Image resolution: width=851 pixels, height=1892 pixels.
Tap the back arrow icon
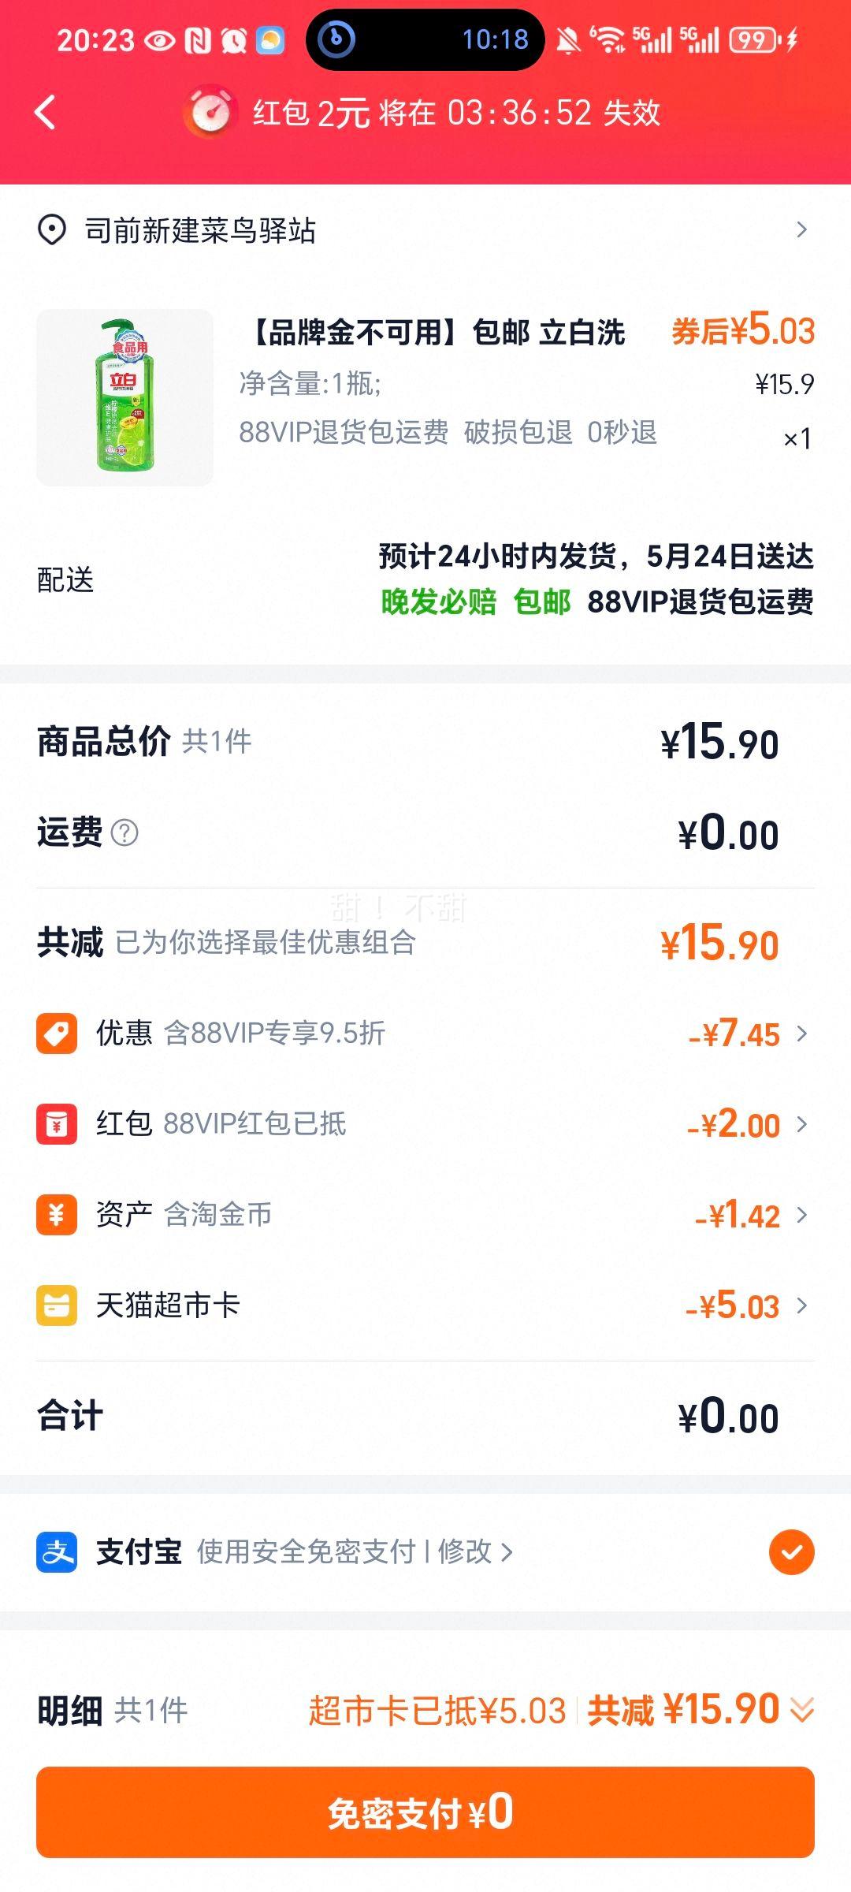46,113
